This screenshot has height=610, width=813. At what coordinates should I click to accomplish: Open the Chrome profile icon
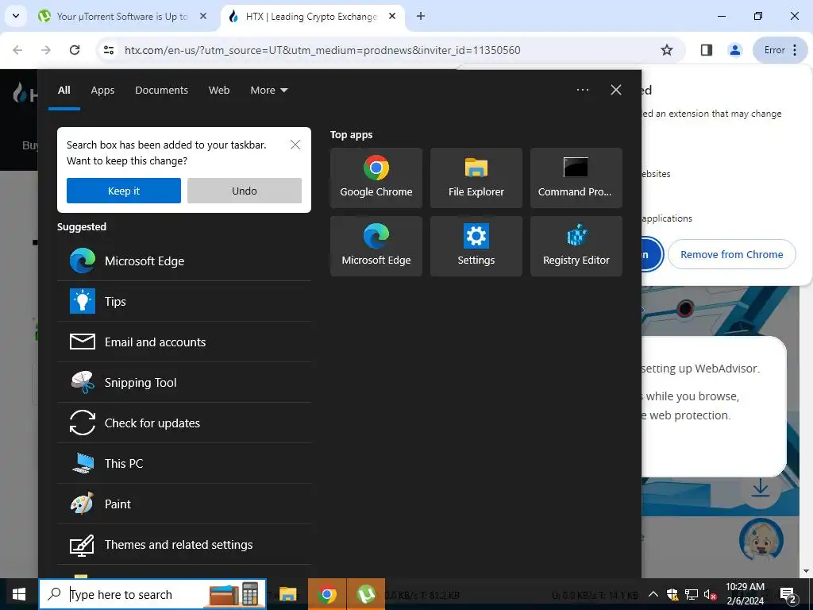734,50
